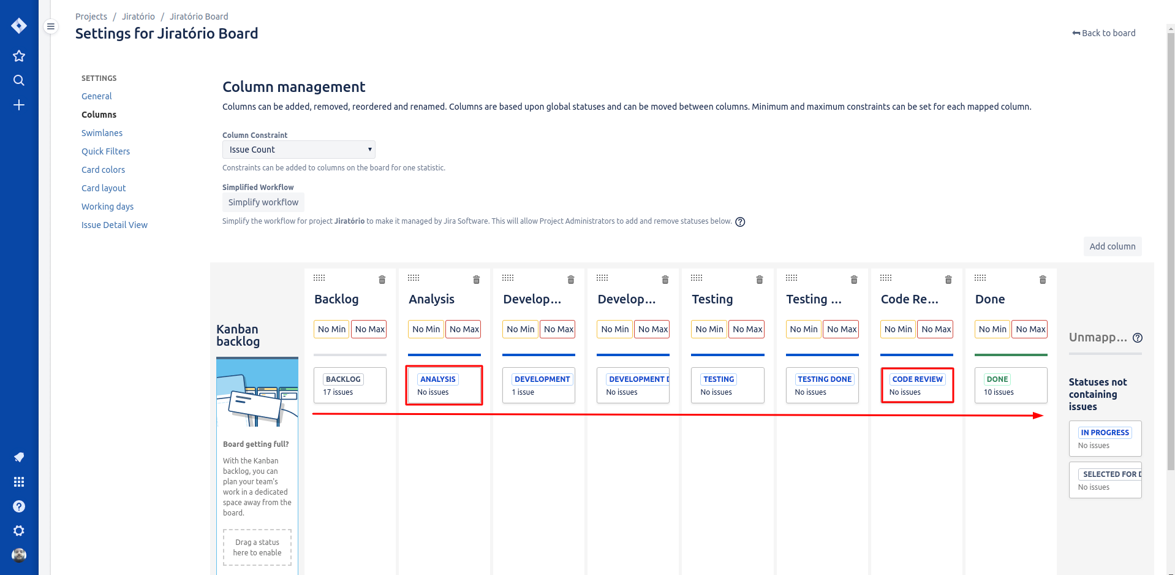The image size is (1175, 575).
Task: Open Issue Detail View settings
Action: (x=115, y=225)
